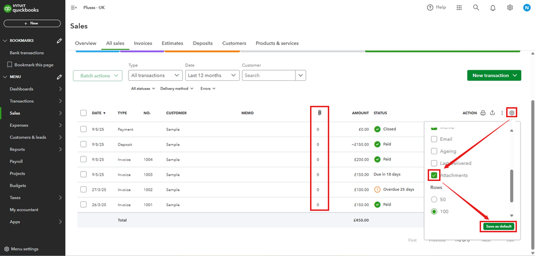
Task: Open Batch actions dropdown
Action: pyautogui.click(x=99, y=76)
